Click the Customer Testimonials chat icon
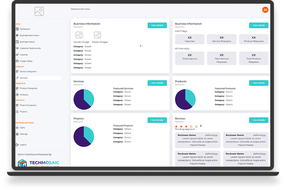 [17, 48]
